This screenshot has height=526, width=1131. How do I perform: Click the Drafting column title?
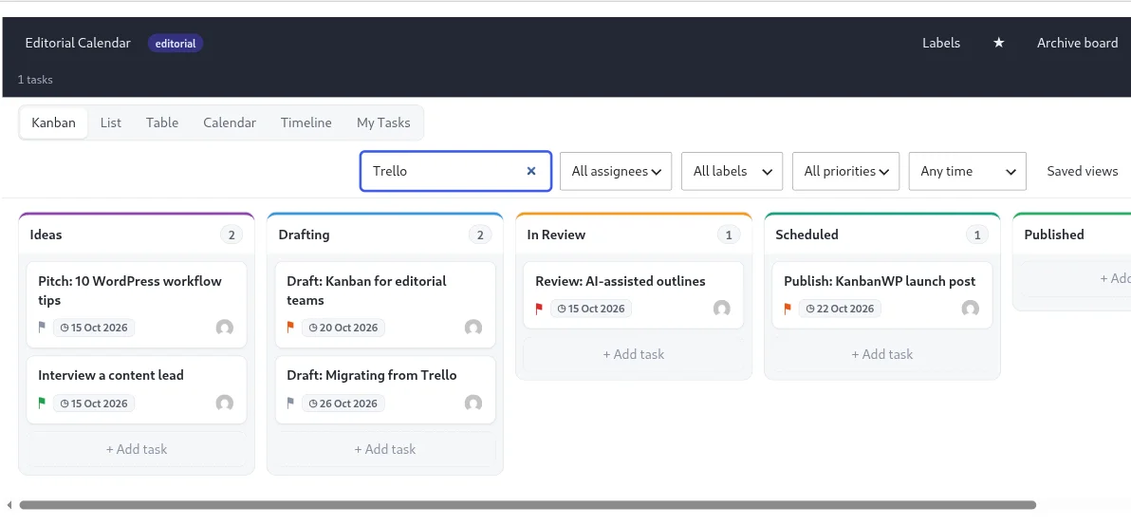coord(304,235)
